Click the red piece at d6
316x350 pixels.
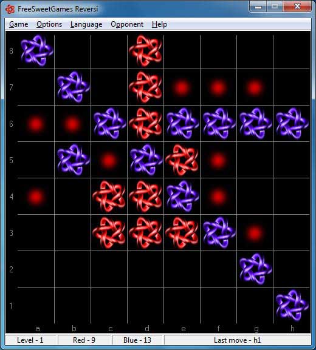[145, 123]
